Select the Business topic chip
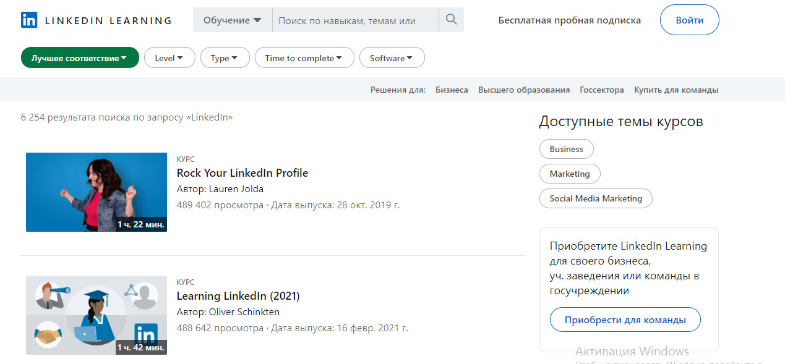Image resolution: width=785 pixels, height=364 pixels. pos(566,149)
